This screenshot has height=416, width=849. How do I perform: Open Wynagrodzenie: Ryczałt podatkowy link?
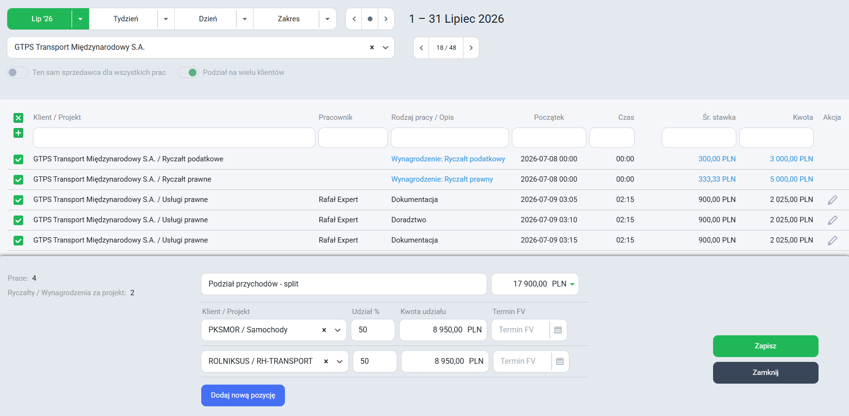448,159
